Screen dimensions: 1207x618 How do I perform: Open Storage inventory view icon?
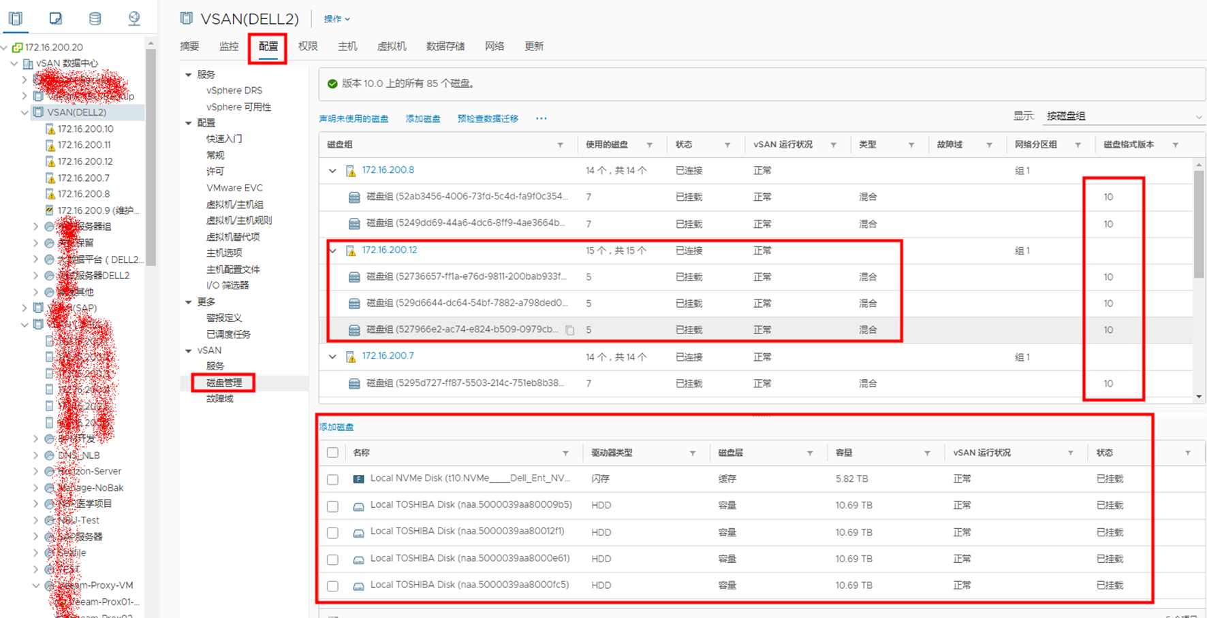point(95,18)
